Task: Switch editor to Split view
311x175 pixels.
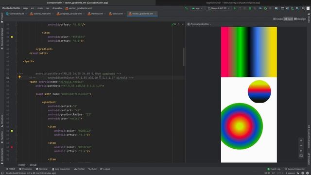Action: [x=288, y=19]
